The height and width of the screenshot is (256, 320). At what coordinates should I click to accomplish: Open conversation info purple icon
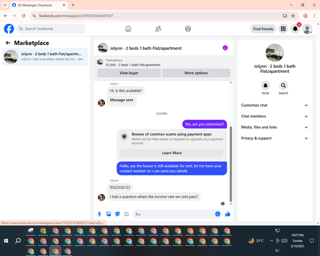pyautogui.click(x=225, y=48)
